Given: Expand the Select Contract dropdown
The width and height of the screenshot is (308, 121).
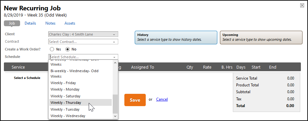Looking at the screenshot, I should (x=83, y=42).
